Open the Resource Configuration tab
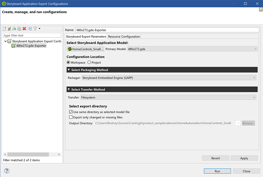This screenshot has width=263, height=177. (x=124, y=36)
